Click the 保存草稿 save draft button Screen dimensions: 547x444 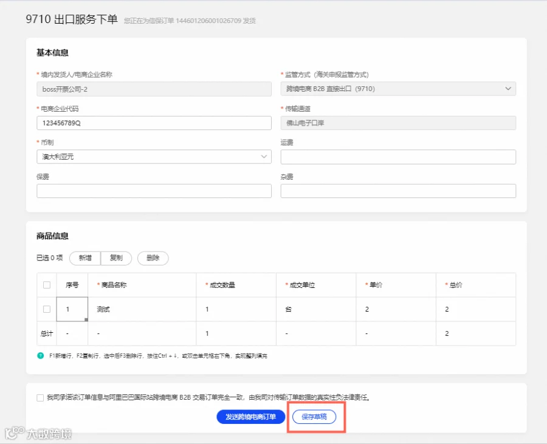pyautogui.click(x=314, y=417)
